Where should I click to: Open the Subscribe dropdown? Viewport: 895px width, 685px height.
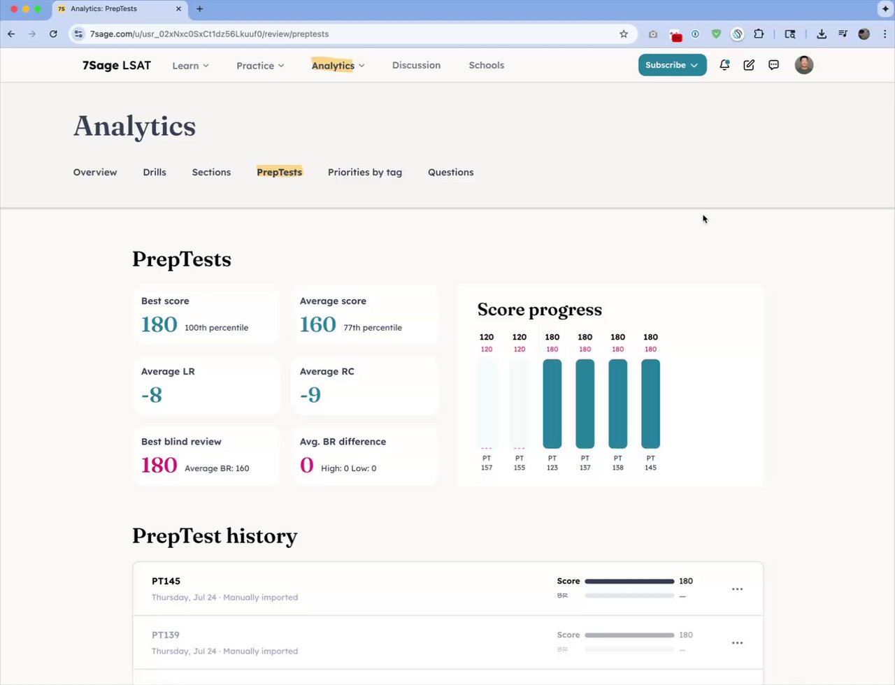pos(672,65)
